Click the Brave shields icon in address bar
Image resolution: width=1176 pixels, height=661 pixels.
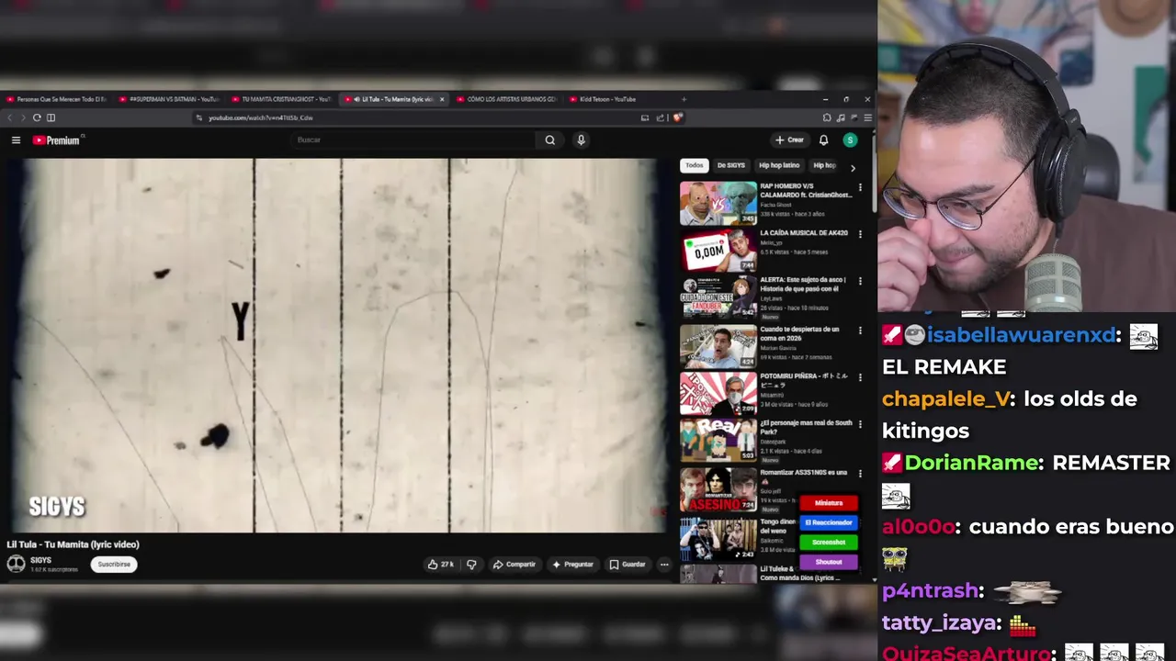tap(677, 118)
